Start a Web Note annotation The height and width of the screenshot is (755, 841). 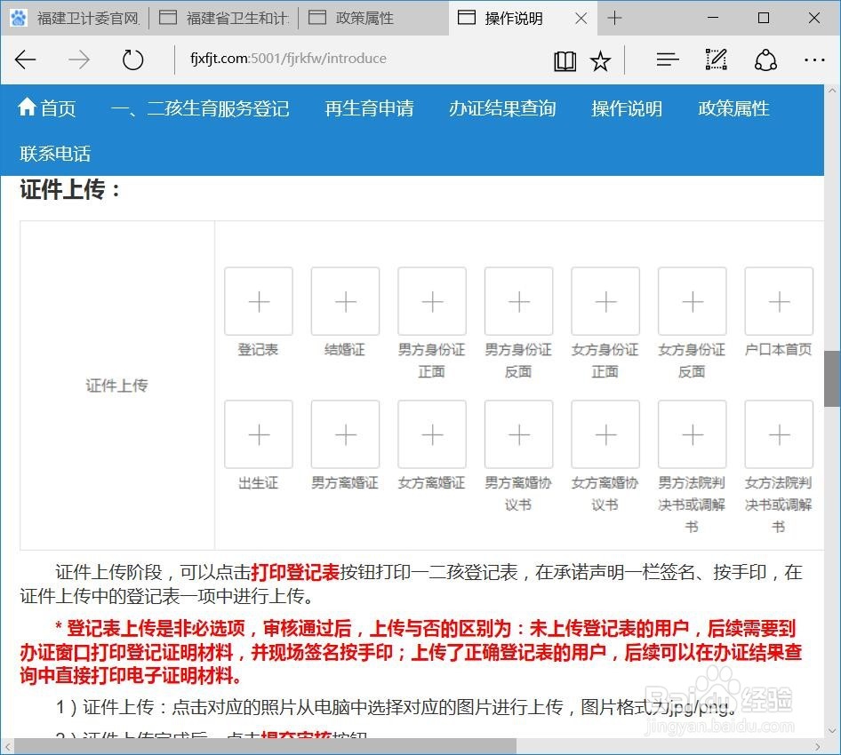pos(716,60)
